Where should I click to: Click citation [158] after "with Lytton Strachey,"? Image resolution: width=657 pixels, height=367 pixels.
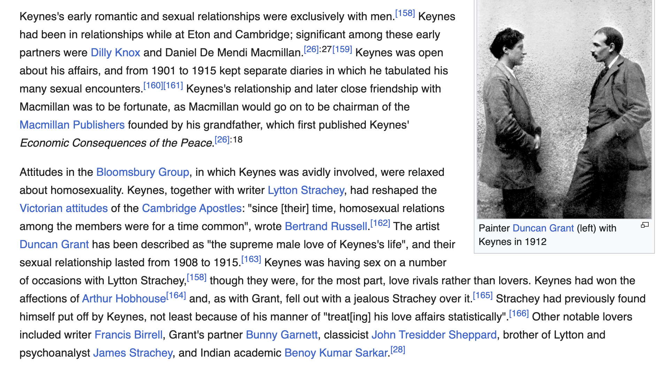click(x=197, y=278)
